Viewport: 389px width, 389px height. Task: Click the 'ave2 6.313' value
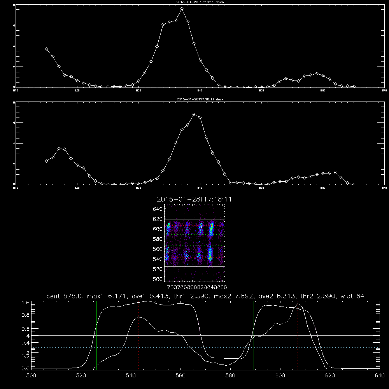[x=277, y=296]
